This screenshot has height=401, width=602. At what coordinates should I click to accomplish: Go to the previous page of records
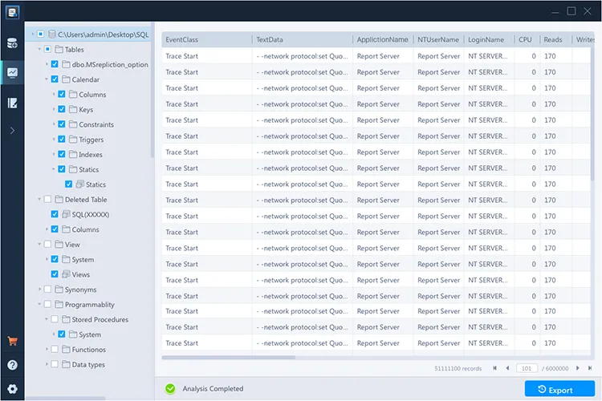(507, 368)
